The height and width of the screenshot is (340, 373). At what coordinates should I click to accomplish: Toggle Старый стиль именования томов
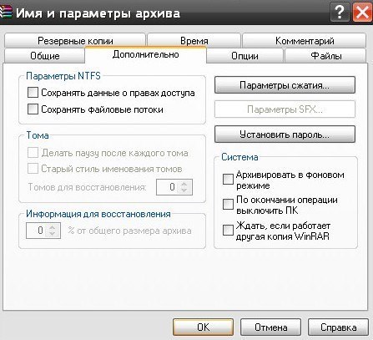tap(33, 169)
